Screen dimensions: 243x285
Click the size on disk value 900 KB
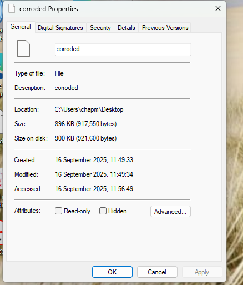pos(85,138)
